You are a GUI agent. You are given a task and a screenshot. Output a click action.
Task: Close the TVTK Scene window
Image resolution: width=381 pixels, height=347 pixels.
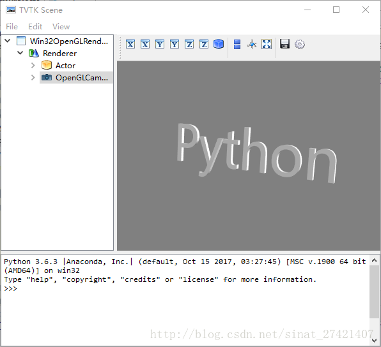[x=366, y=10]
